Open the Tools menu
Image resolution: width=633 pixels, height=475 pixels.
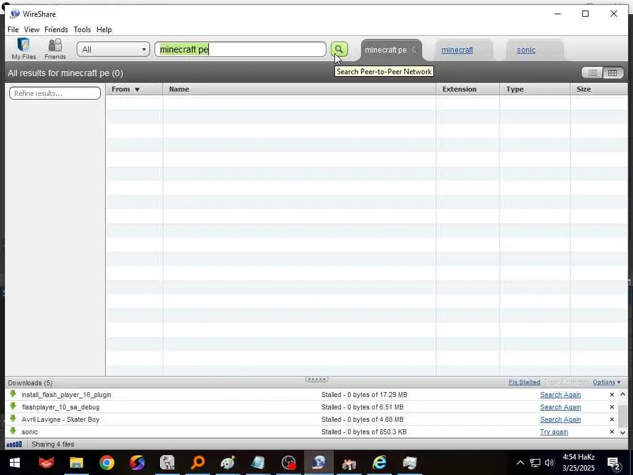tap(82, 30)
